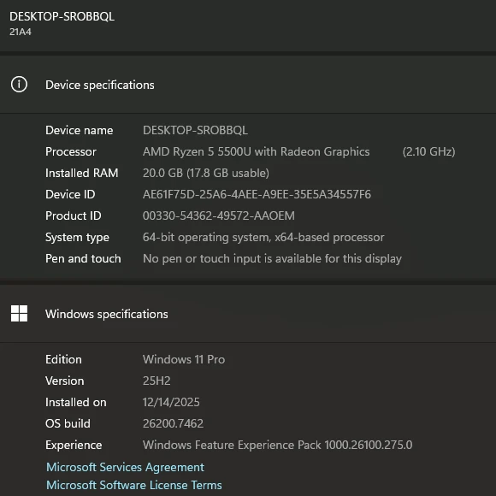This screenshot has height=496, width=496.
Task: Click the Version label
Action: 65,381
